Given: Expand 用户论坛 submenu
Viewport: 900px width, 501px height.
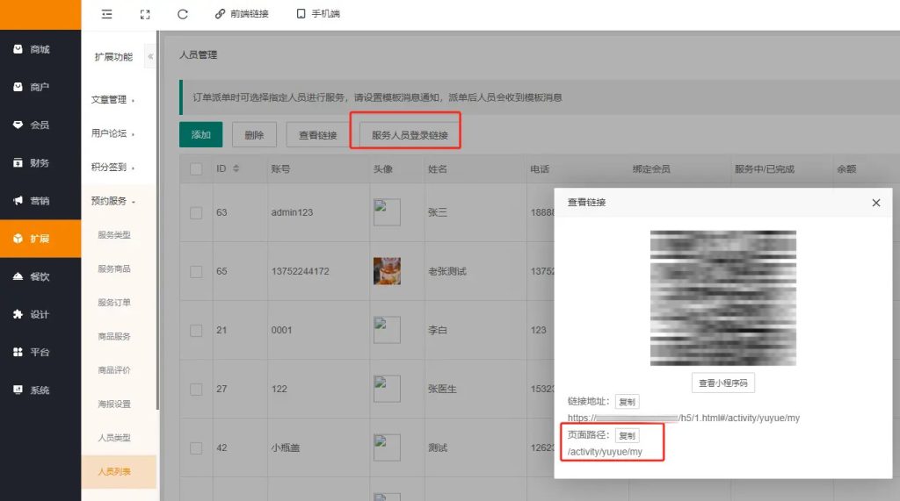Looking at the screenshot, I should coord(112,133).
